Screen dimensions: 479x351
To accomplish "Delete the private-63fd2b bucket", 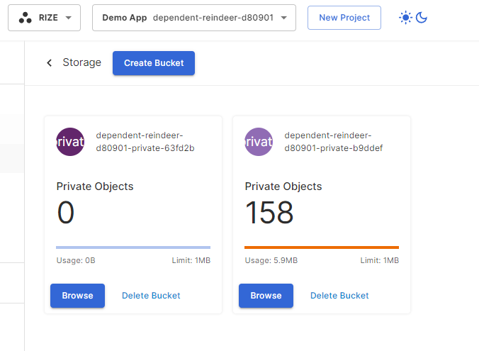I will click(151, 296).
